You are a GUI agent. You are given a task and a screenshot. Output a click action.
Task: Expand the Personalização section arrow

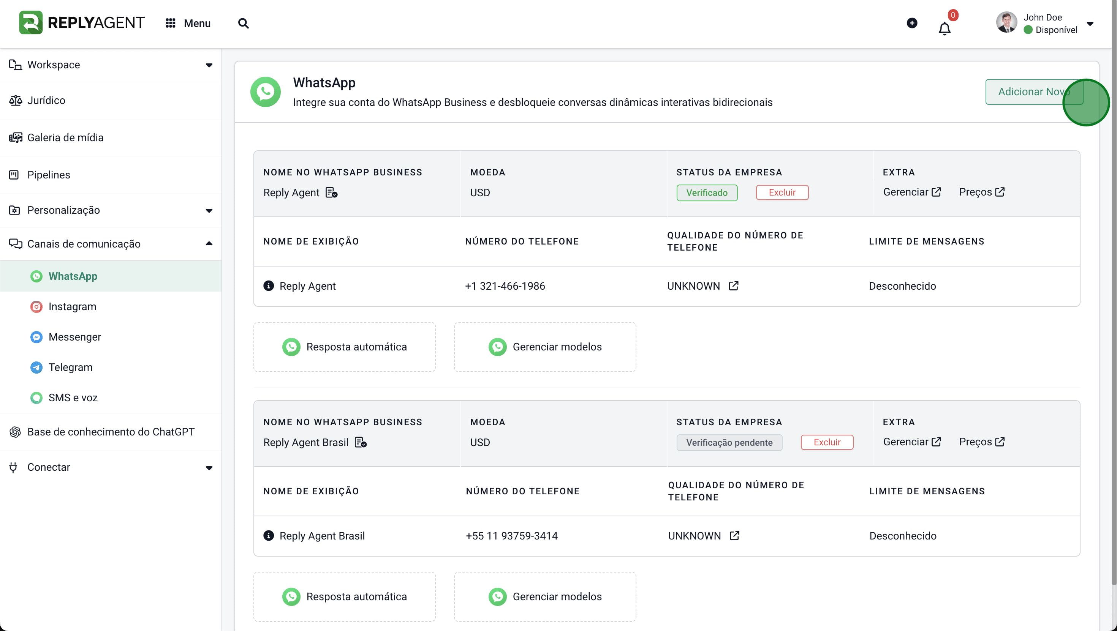point(209,211)
